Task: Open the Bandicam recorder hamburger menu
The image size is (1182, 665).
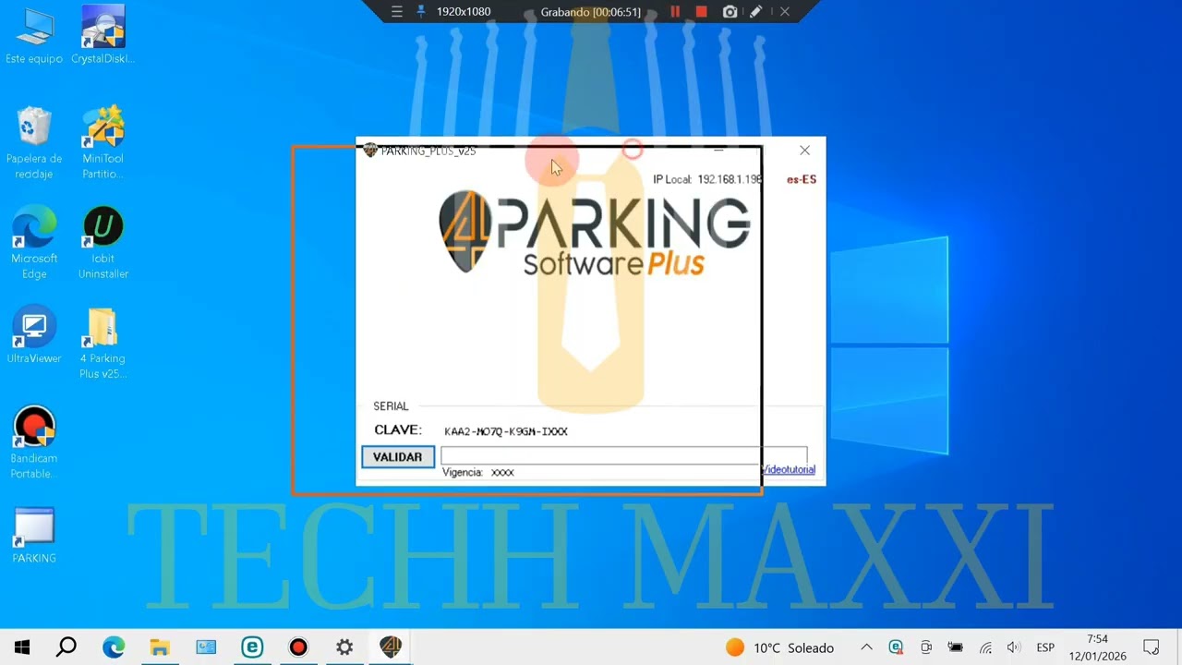Action: click(x=397, y=12)
